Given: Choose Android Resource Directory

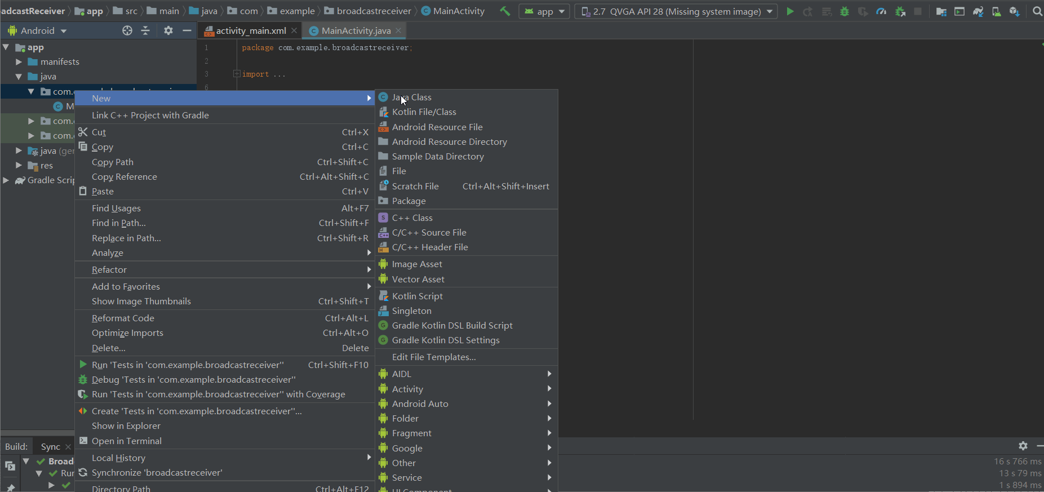Looking at the screenshot, I should pyautogui.click(x=467, y=141).
